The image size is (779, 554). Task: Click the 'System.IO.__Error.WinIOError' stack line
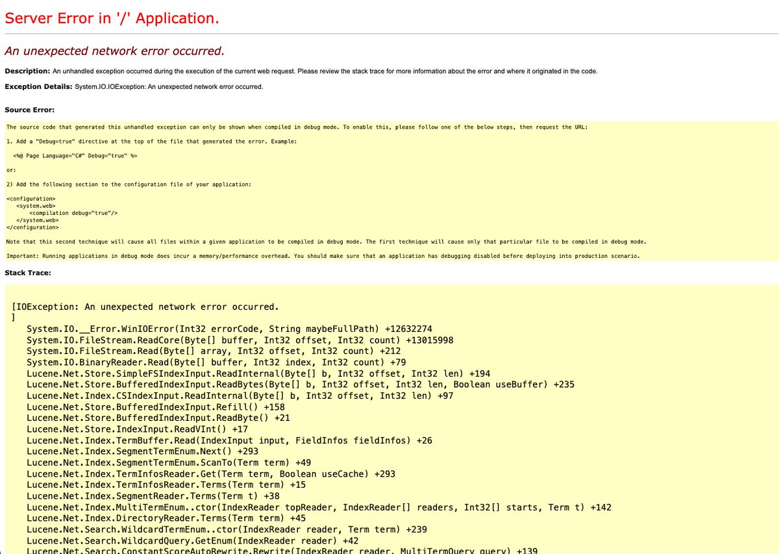pyautogui.click(x=229, y=329)
